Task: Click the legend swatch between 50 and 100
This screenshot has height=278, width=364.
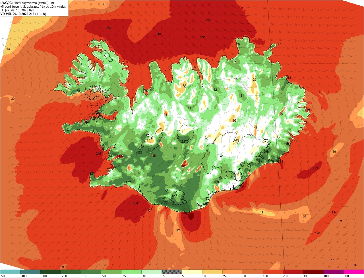Action: coord(253,272)
